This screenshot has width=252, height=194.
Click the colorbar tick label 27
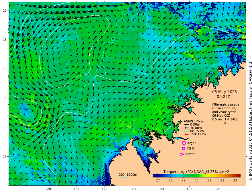point(158,180)
